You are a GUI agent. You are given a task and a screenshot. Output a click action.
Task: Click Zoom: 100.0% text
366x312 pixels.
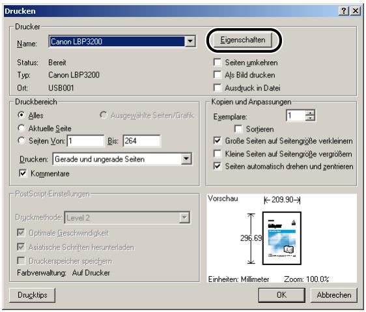click(x=307, y=279)
